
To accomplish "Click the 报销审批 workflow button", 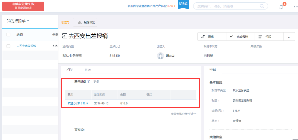I will (85, 23).
